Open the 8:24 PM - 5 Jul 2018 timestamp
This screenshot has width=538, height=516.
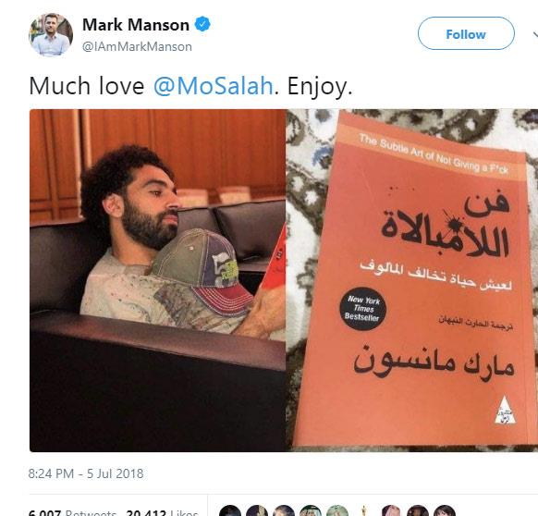[86, 473]
